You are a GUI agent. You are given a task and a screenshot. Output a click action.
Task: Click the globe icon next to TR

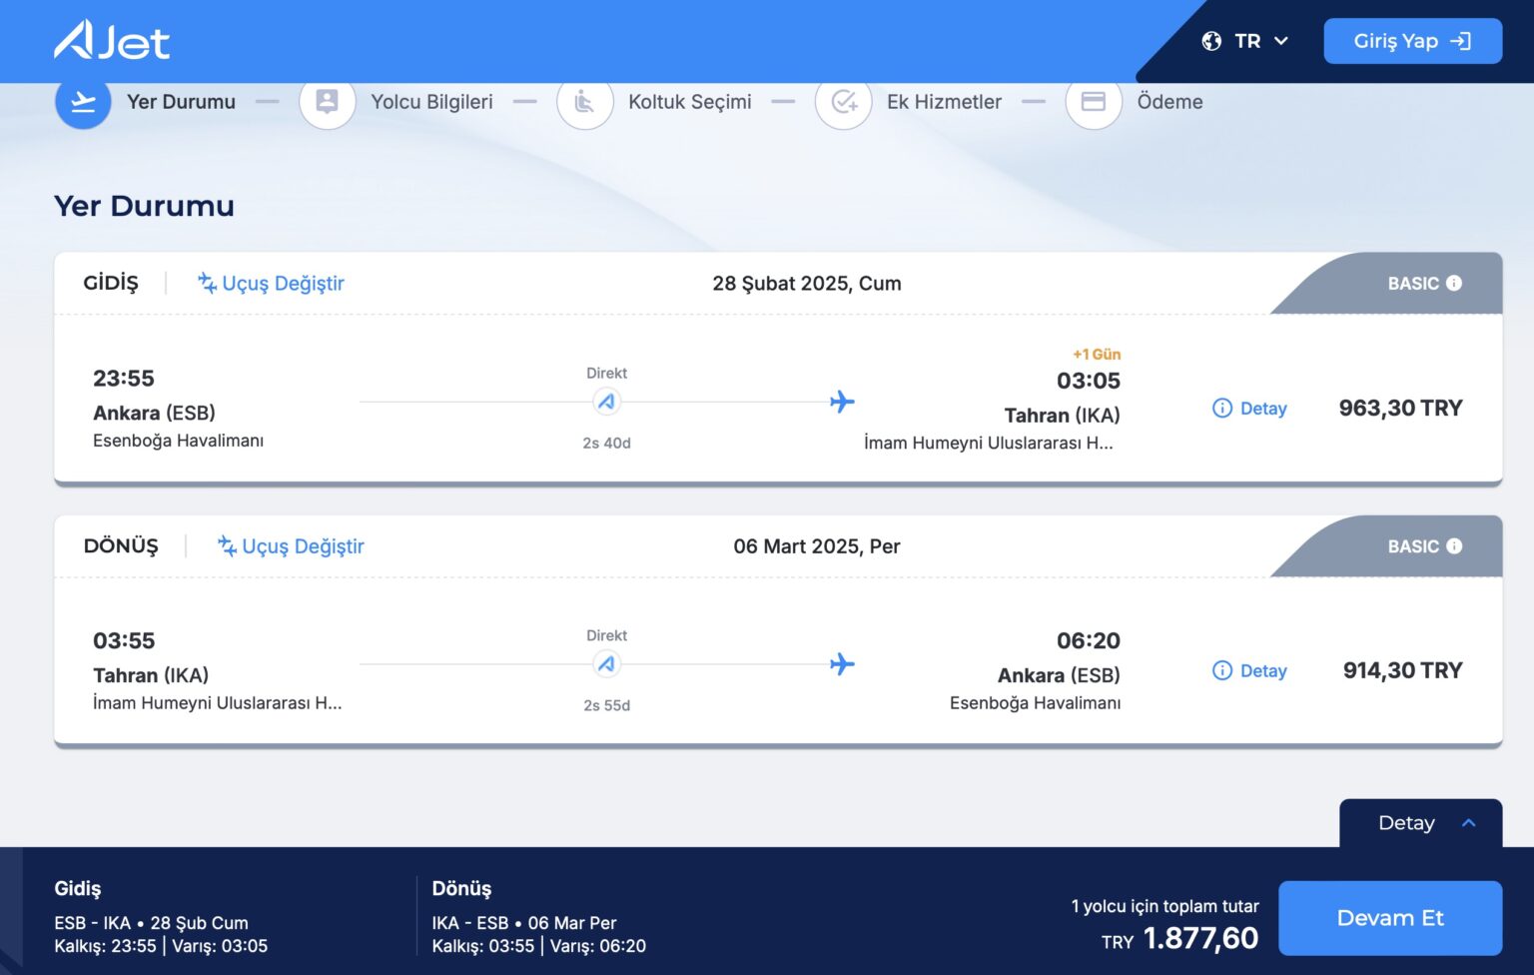(x=1211, y=41)
